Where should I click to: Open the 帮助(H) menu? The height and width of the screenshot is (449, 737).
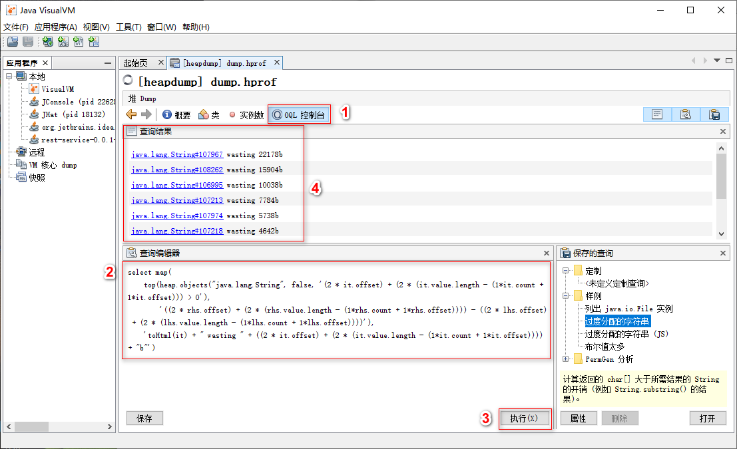(x=196, y=27)
